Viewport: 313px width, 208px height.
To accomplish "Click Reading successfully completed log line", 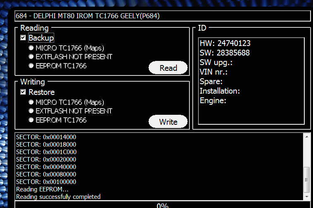I will point(58,197).
